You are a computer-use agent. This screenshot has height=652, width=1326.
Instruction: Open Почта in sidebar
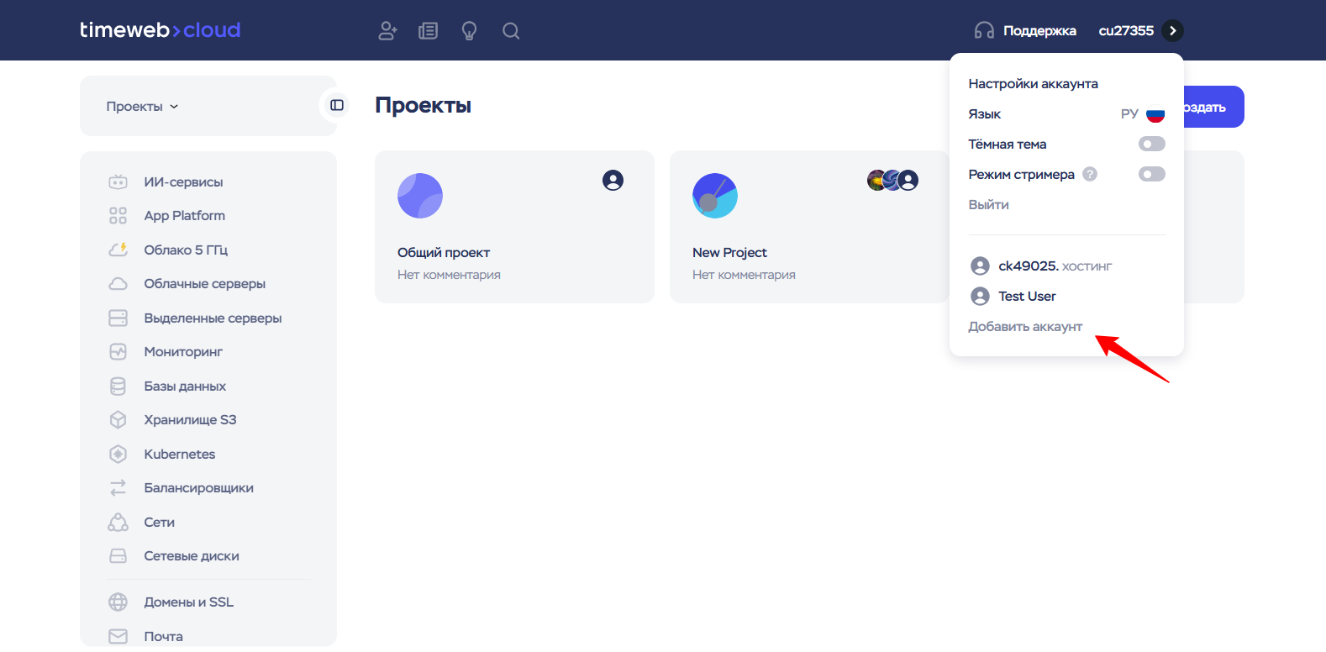tap(163, 637)
